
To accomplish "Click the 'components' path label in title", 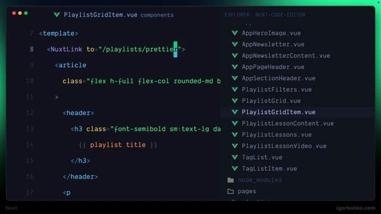I will click(x=157, y=15).
